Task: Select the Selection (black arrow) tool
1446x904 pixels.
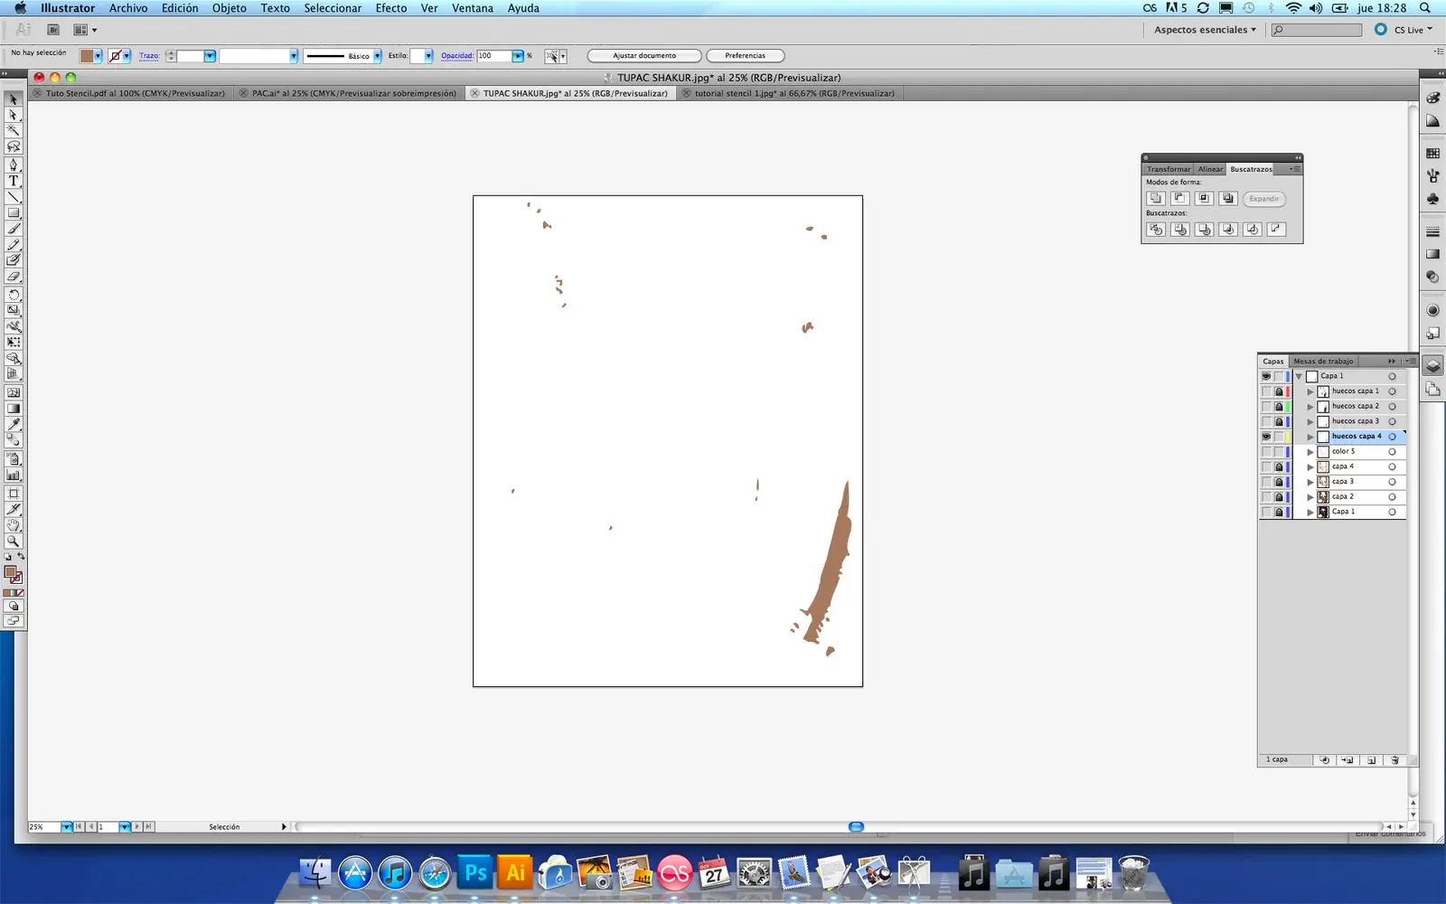Action: [14, 99]
